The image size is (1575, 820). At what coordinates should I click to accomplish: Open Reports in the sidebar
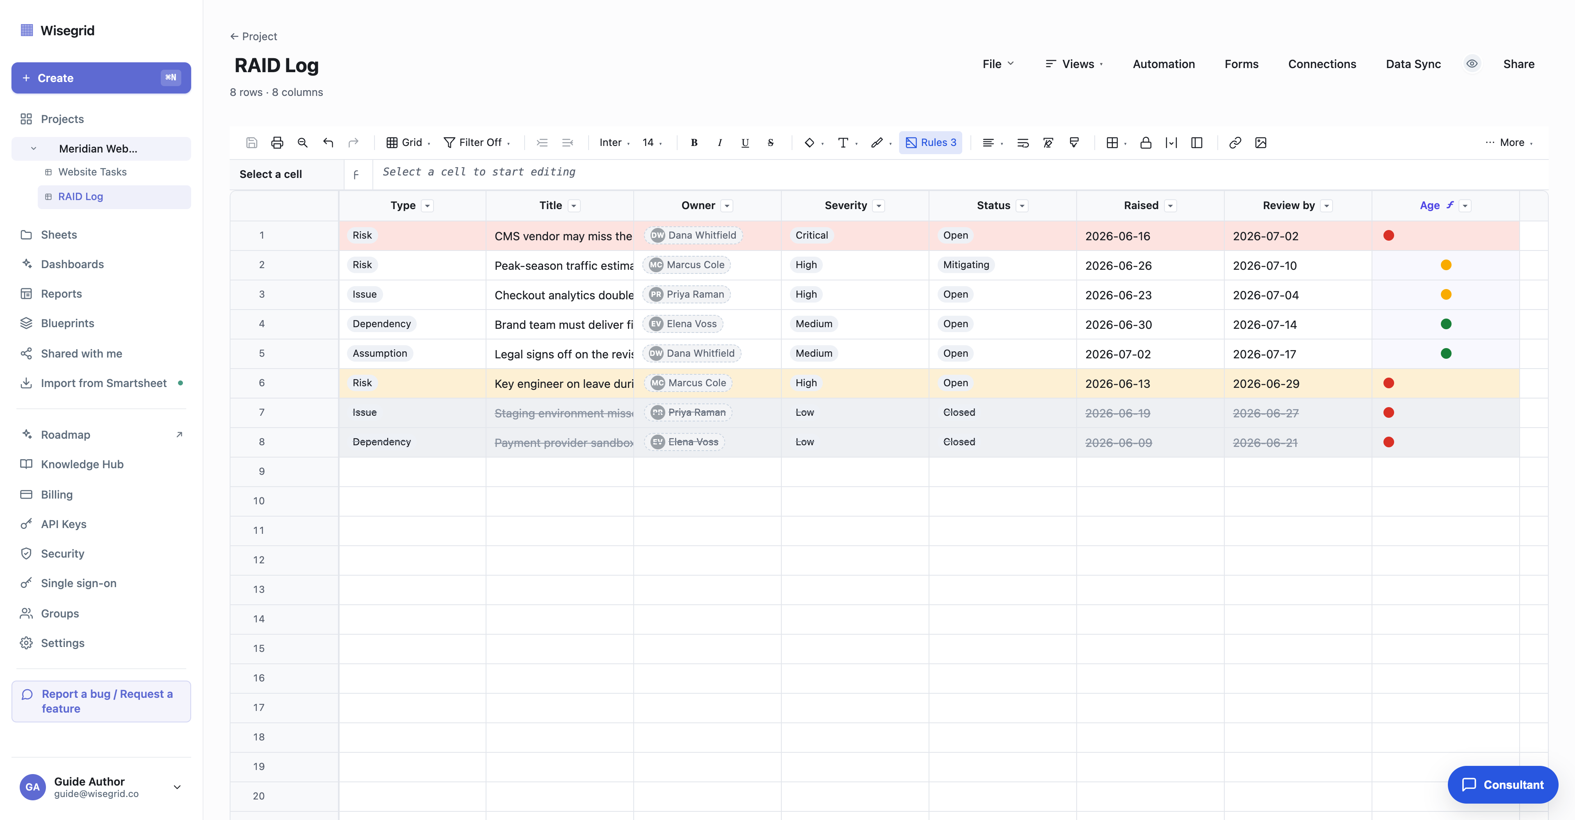pyautogui.click(x=61, y=294)
